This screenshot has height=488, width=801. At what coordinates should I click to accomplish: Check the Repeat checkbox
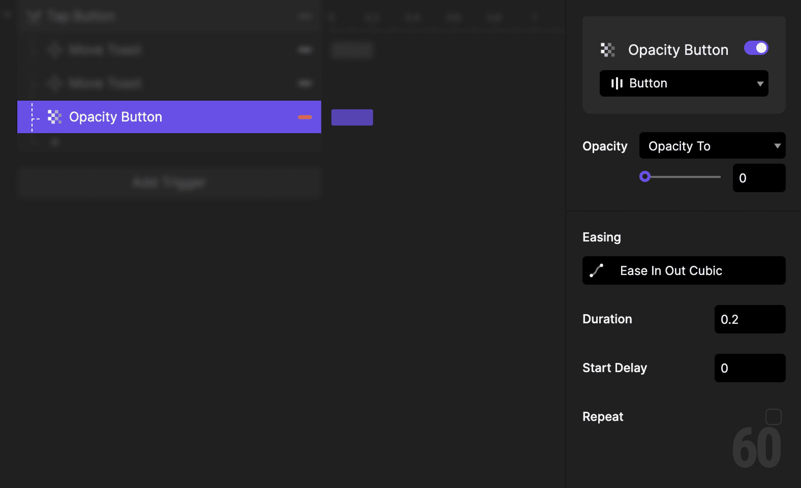coord(773,417)
